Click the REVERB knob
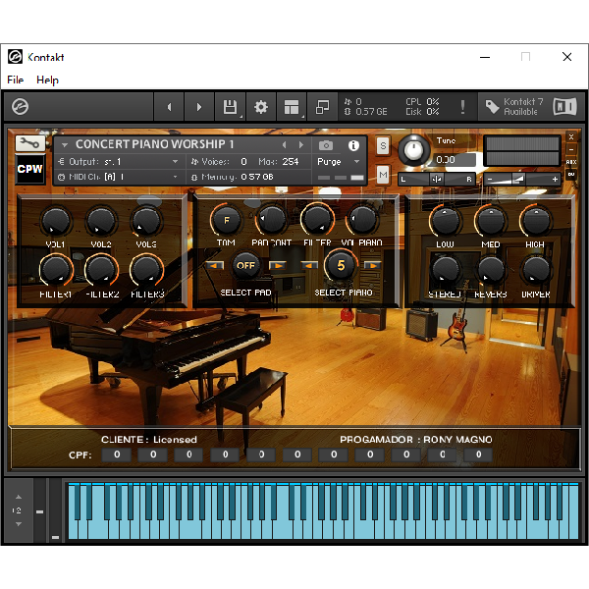 [x=491, y=270]
